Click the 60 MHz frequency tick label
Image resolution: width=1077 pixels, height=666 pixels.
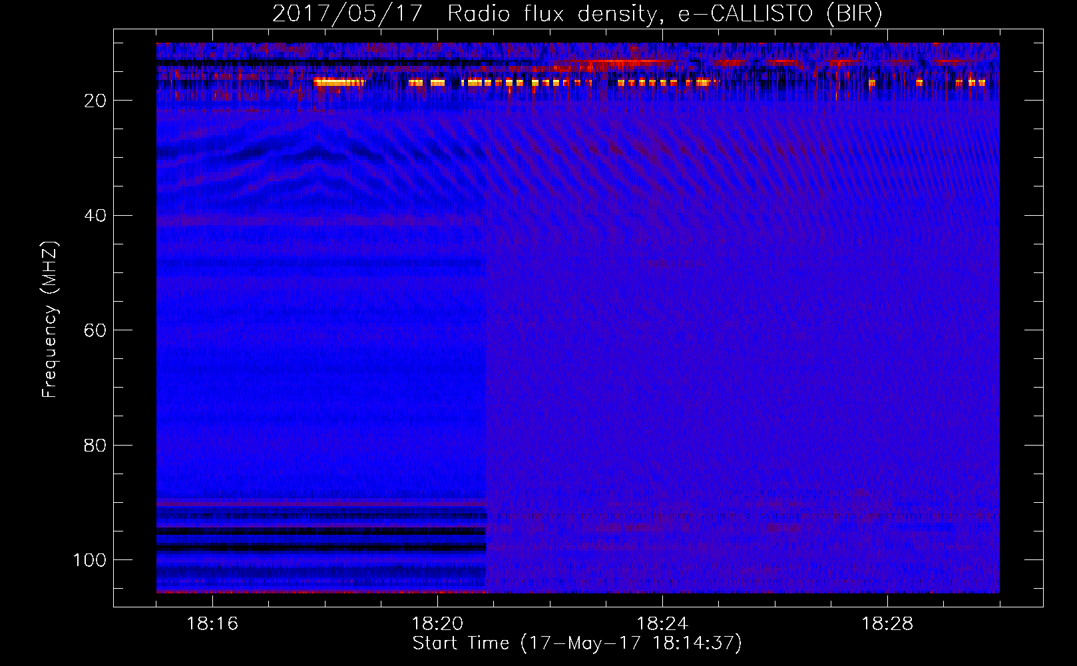tap(96, 330)
